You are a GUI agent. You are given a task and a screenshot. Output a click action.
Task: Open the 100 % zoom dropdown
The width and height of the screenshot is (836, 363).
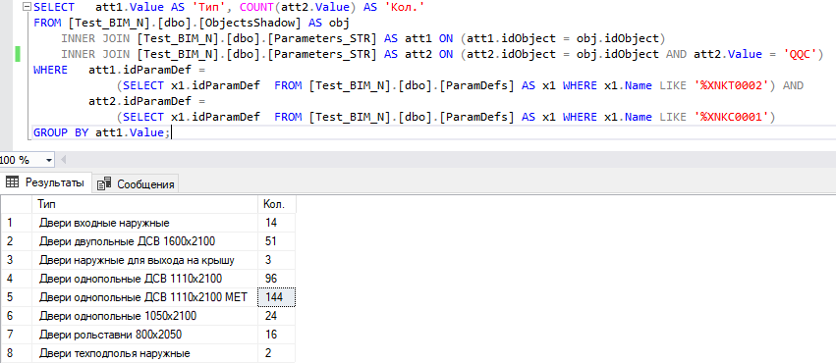tap(49, 160)
